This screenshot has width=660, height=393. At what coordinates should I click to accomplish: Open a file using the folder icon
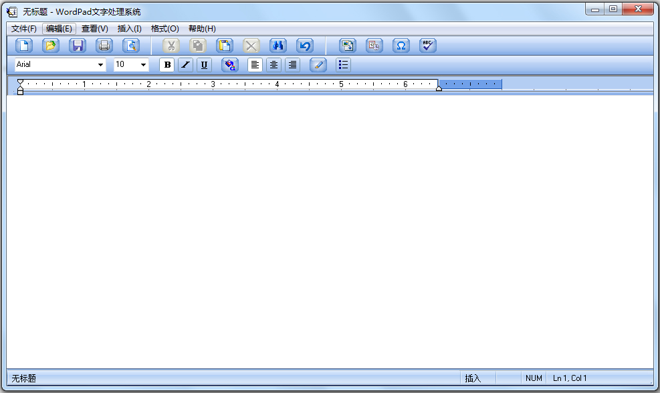(x=51, y=46)
